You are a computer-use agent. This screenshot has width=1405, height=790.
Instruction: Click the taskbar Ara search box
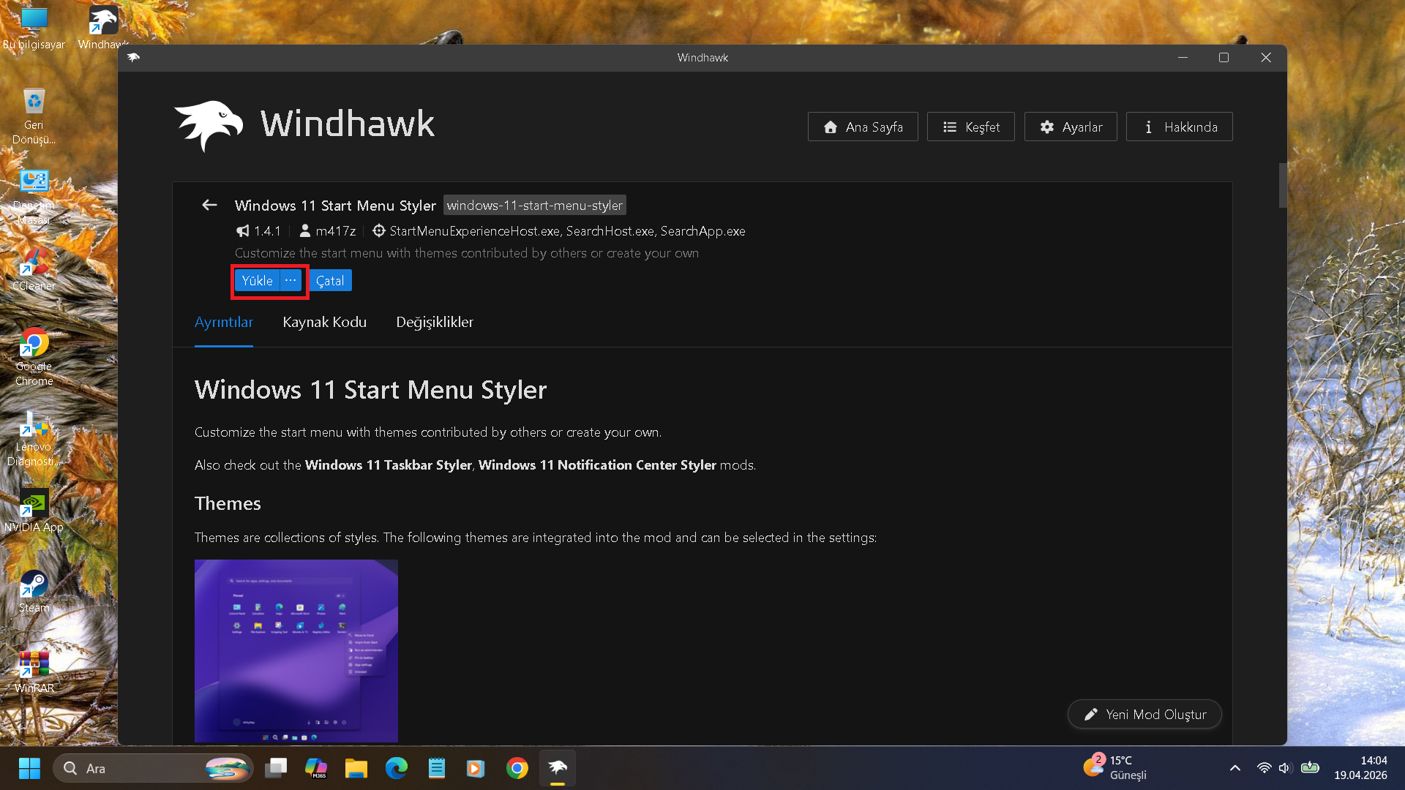153,769
